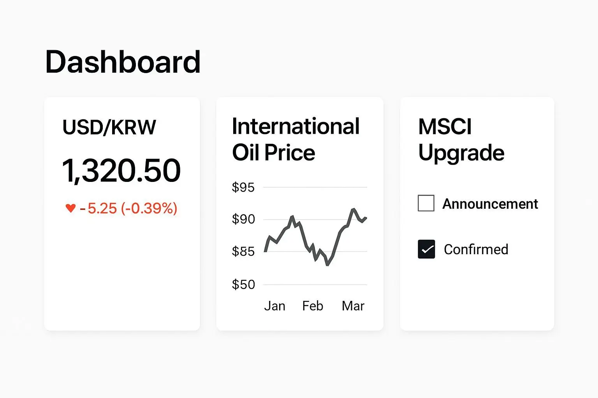
Task: Click the -5.25 (-0.39%) change text
Action: pyautogui.click(x=128, y=208)
